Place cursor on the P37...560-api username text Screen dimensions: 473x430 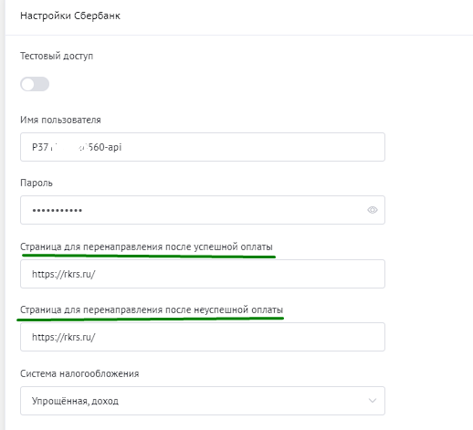77,147
